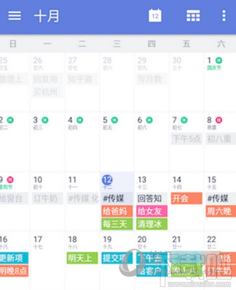Screen dimensions: 236x290
Task: Tap the 十月 month title
Action: click(47, 16)
